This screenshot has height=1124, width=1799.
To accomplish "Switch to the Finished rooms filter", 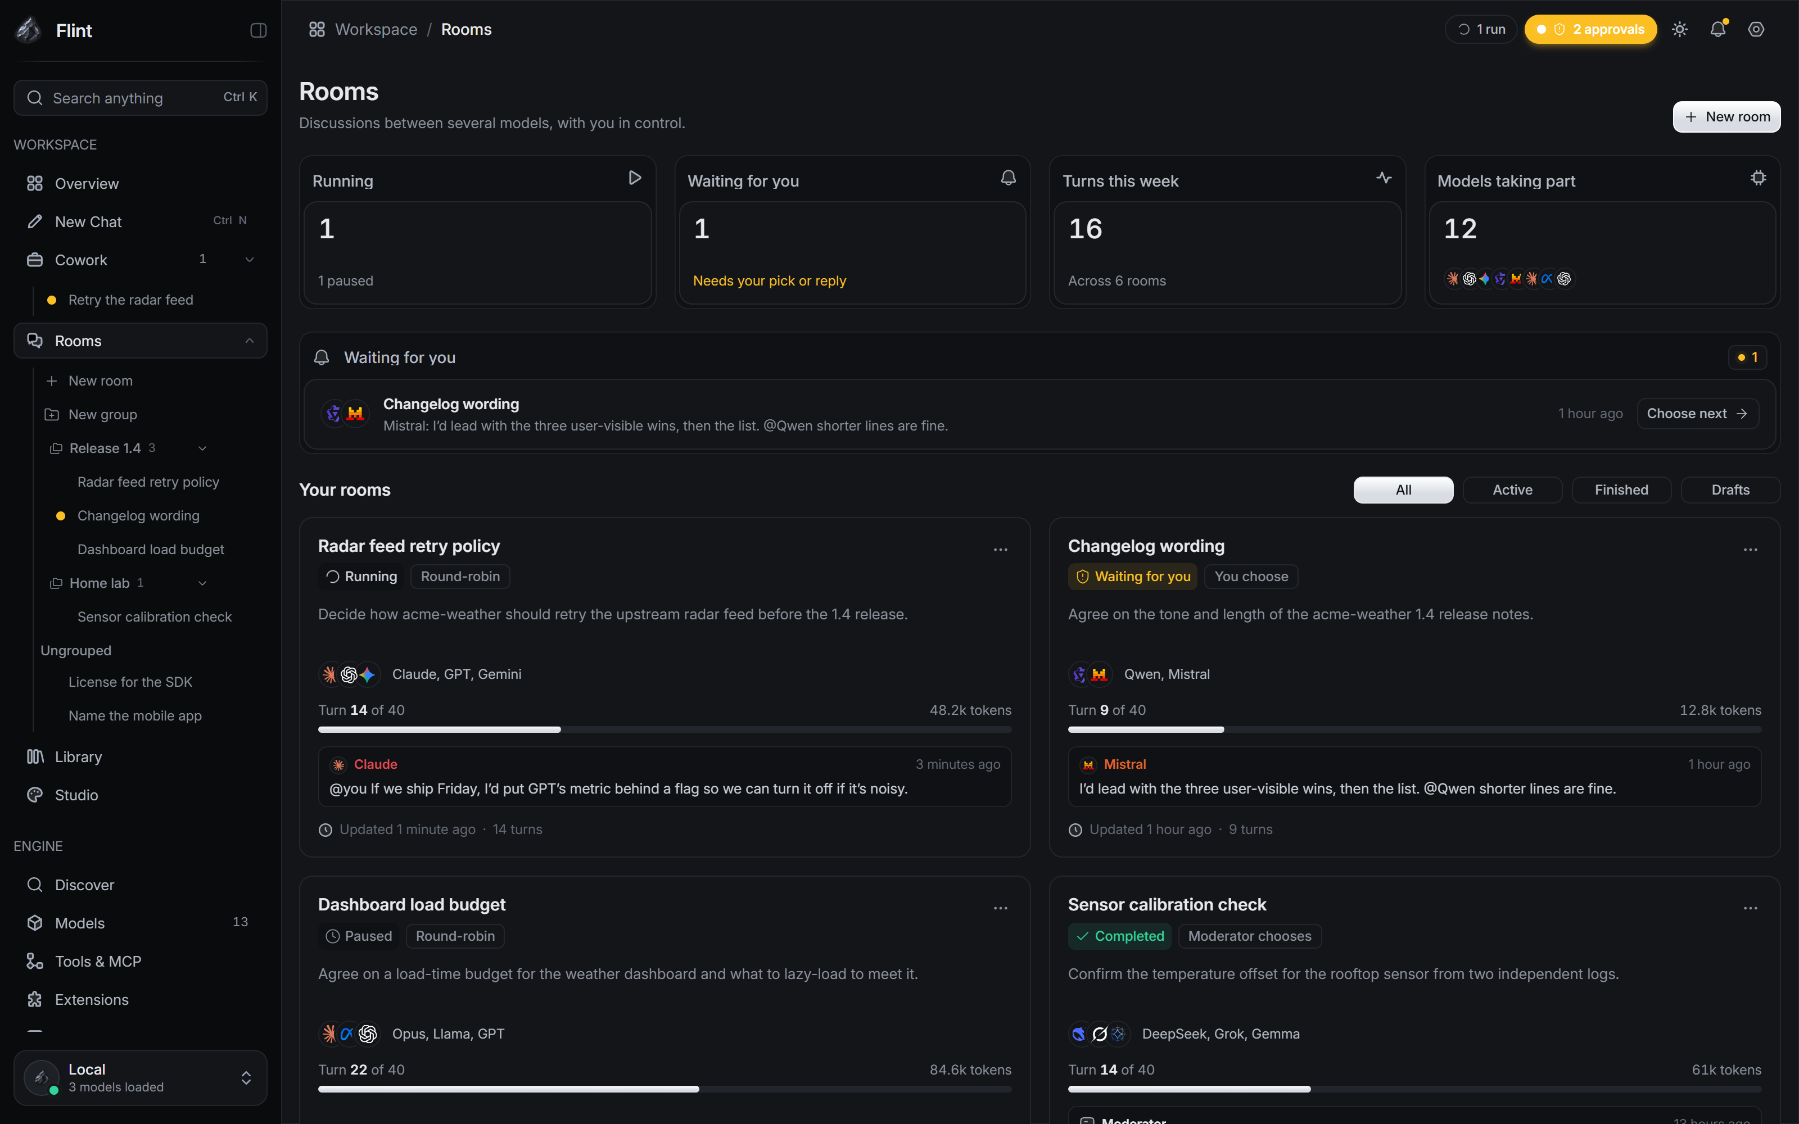I will (1621, 490).
